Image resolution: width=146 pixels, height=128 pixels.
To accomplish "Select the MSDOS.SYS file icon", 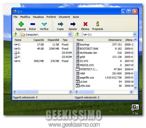I will 77,65.
